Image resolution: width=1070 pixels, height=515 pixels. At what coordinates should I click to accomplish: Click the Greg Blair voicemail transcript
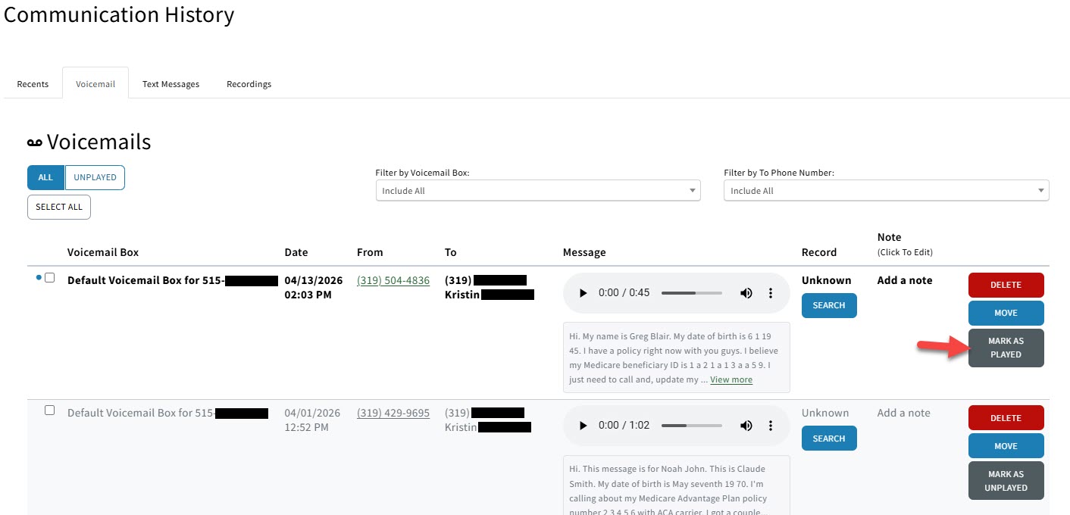(676, 357)
